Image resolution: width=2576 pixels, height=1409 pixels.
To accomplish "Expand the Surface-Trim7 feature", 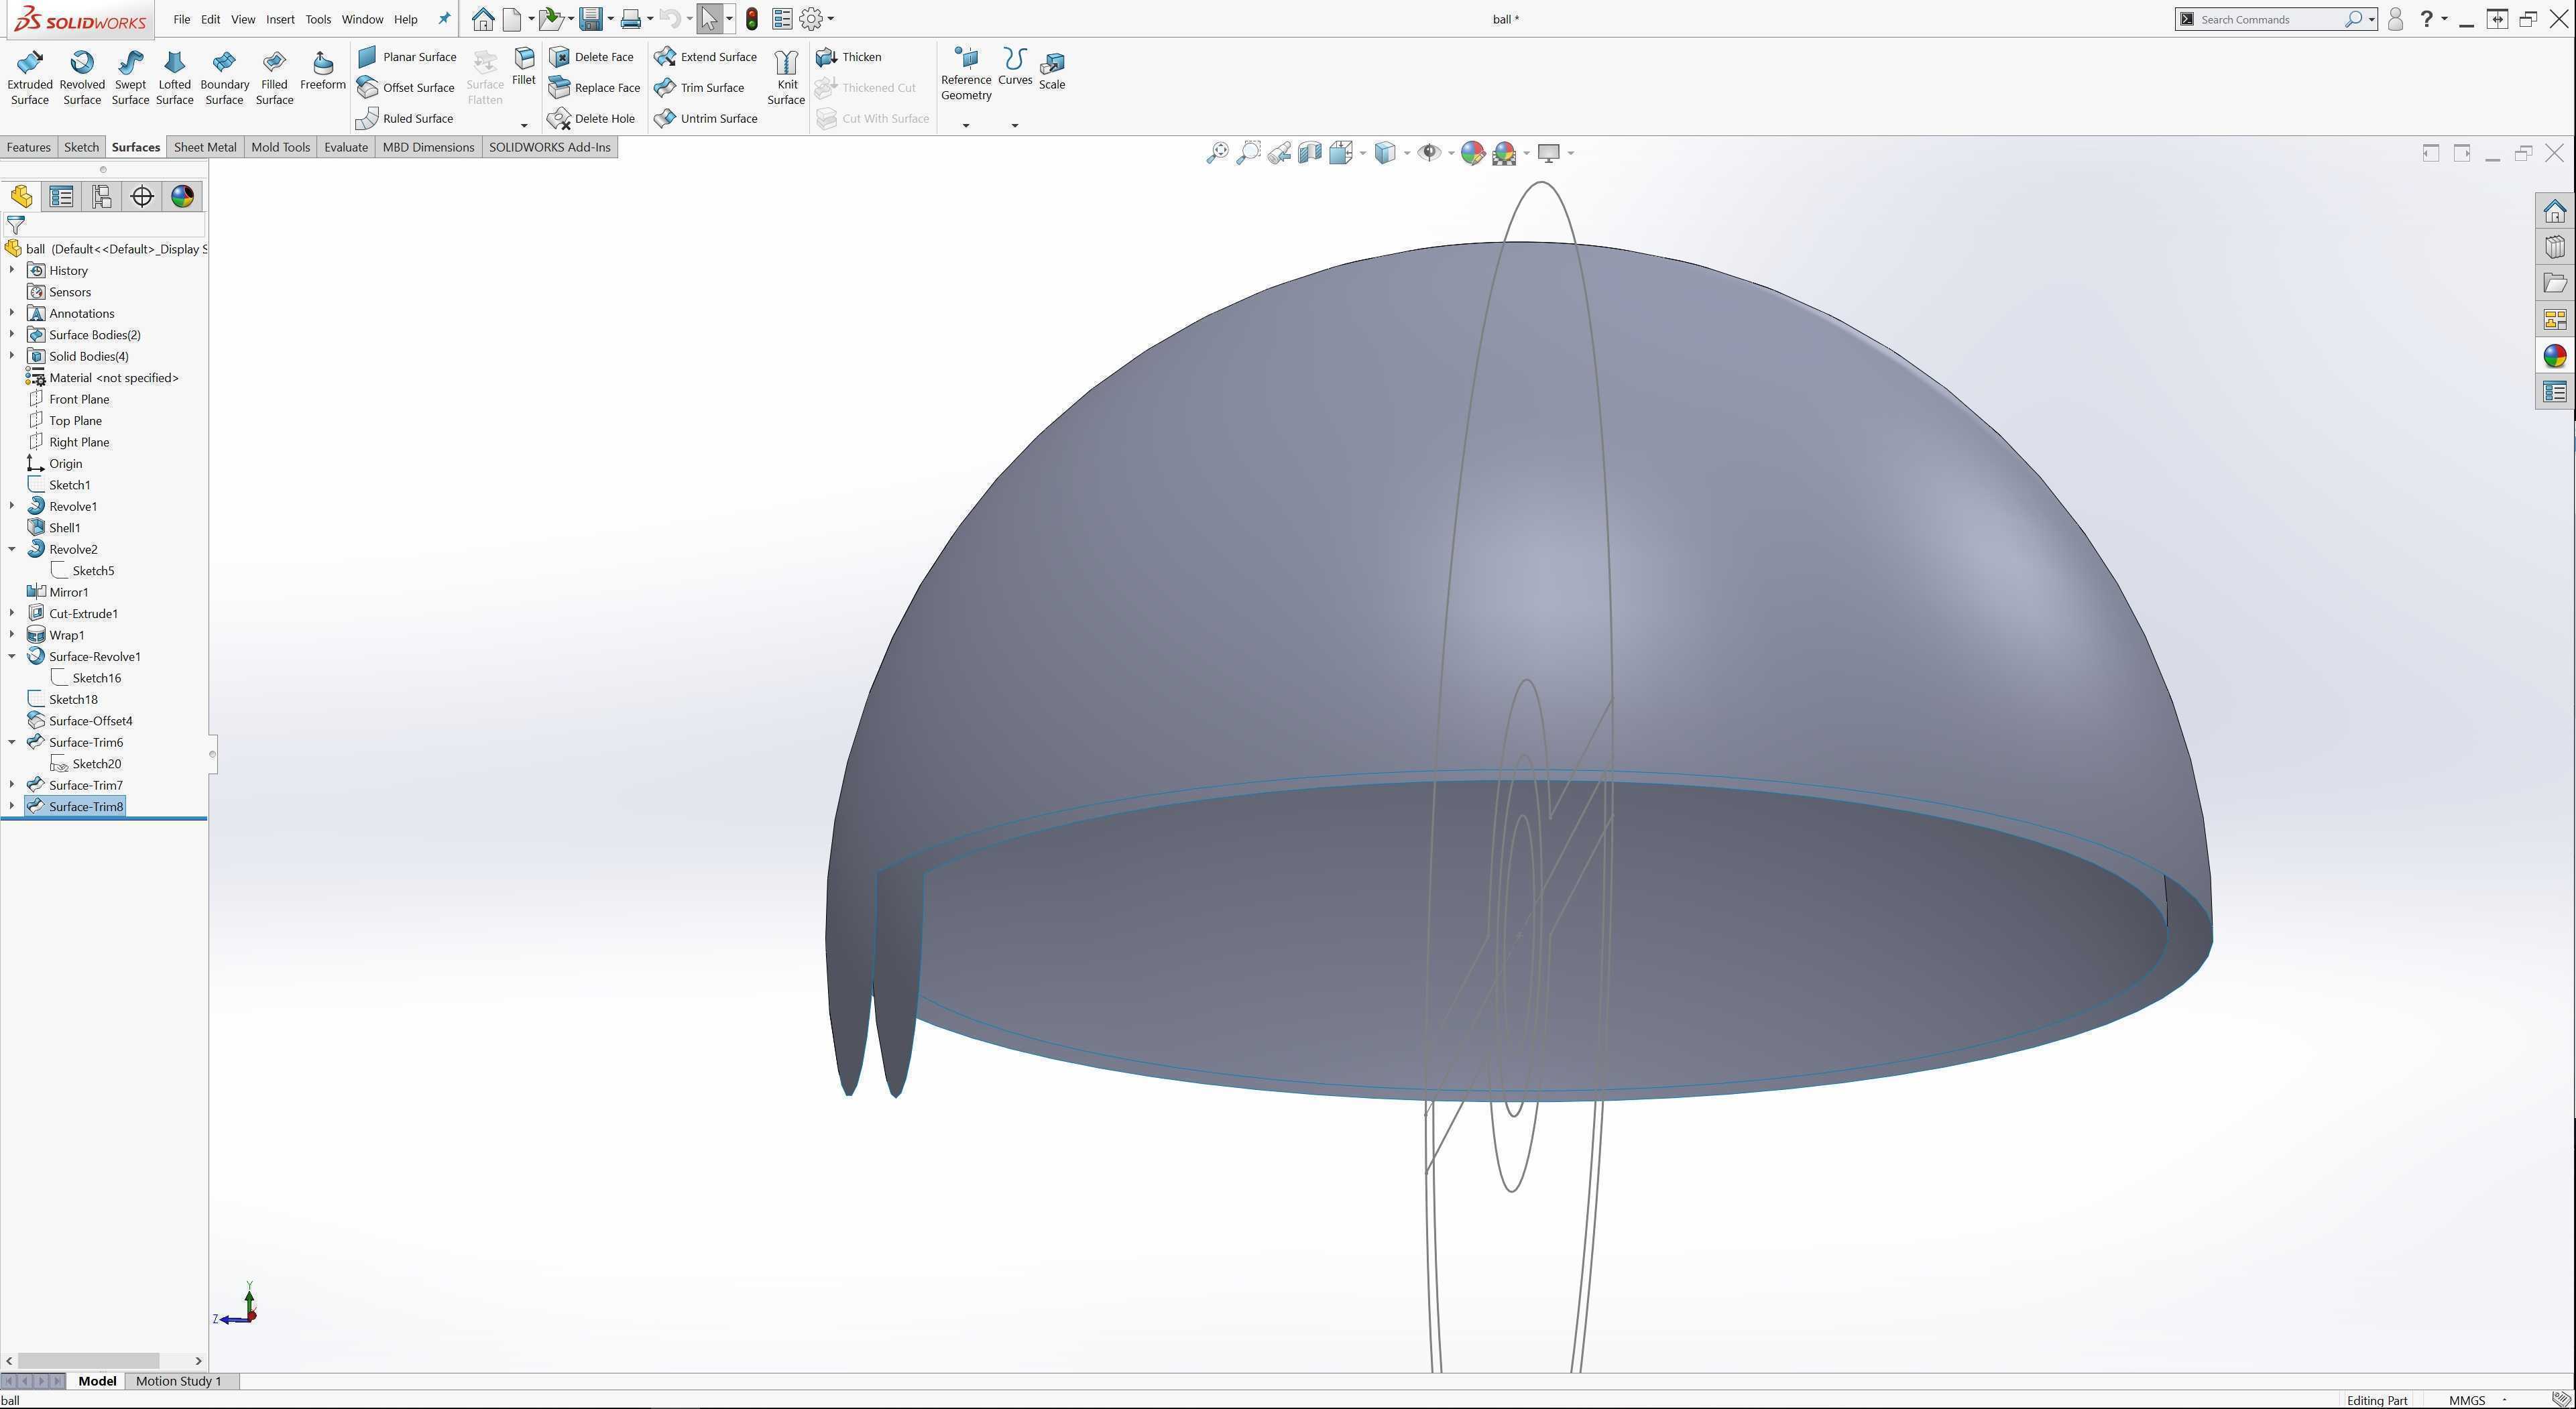I will [x=12, y=785].
